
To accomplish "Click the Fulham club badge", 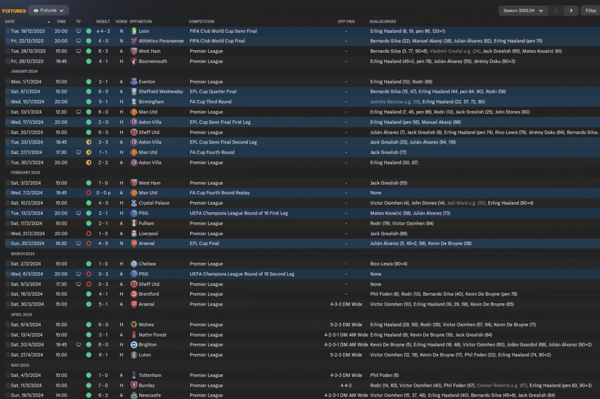I will pos(134,223).
